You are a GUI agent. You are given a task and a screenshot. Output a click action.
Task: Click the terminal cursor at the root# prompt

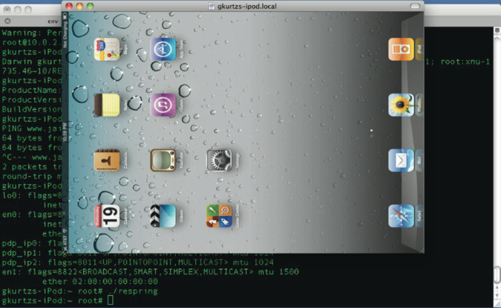click(110, 301)
